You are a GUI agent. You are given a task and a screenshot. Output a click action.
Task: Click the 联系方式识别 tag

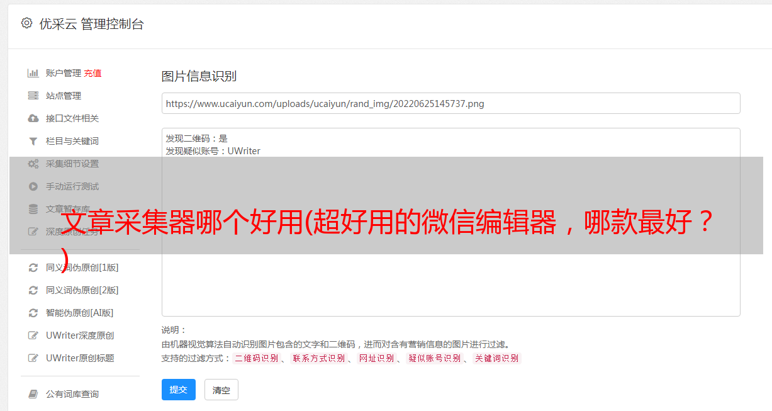click(x=319, y=358)
